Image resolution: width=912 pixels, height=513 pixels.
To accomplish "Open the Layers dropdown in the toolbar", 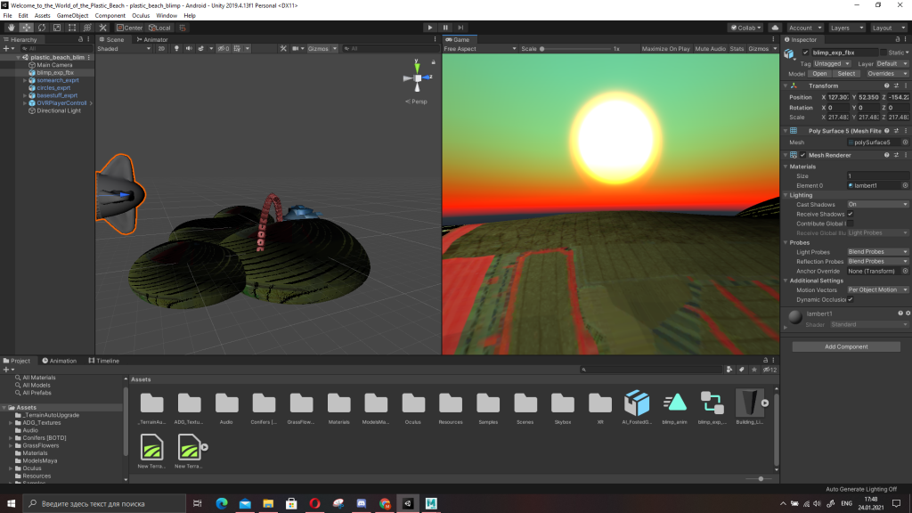I will point(846,28).
